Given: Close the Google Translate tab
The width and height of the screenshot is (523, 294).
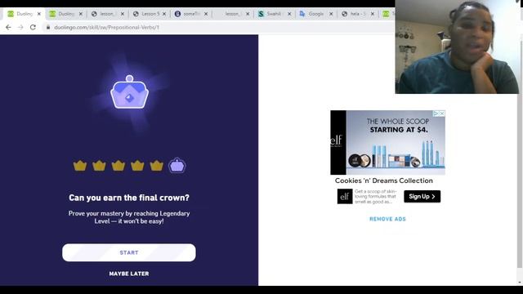Looking at the screenshot, I should [x=331, y=14].
